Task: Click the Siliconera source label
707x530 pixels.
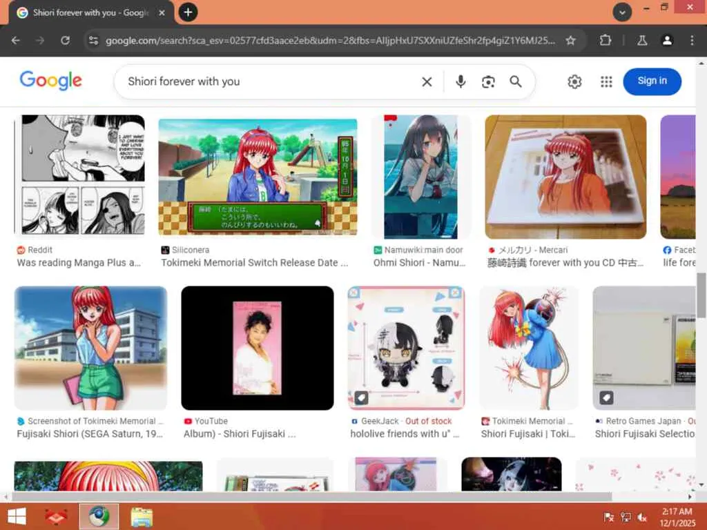Action: coord(191,250)
